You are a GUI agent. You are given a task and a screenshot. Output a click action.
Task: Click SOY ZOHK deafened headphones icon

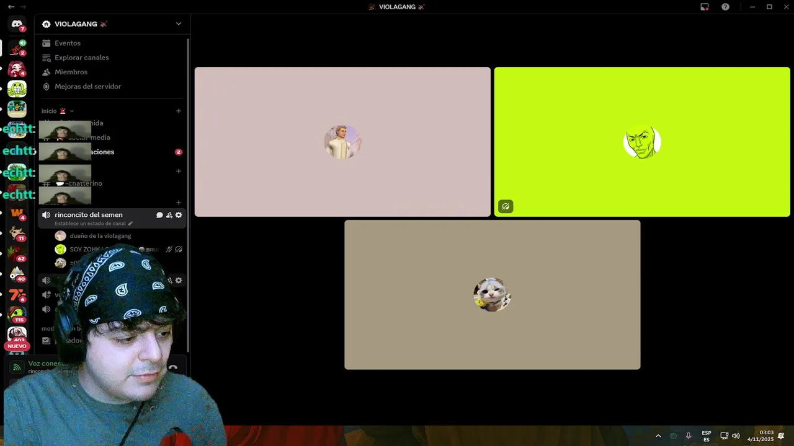pyautogui.click(x=179, y=250)
